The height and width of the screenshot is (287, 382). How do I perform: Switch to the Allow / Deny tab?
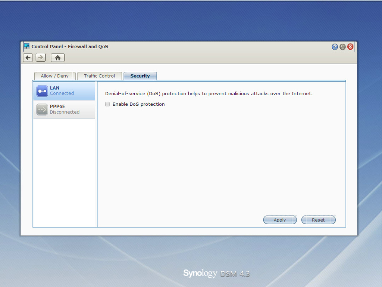point(55,76)
